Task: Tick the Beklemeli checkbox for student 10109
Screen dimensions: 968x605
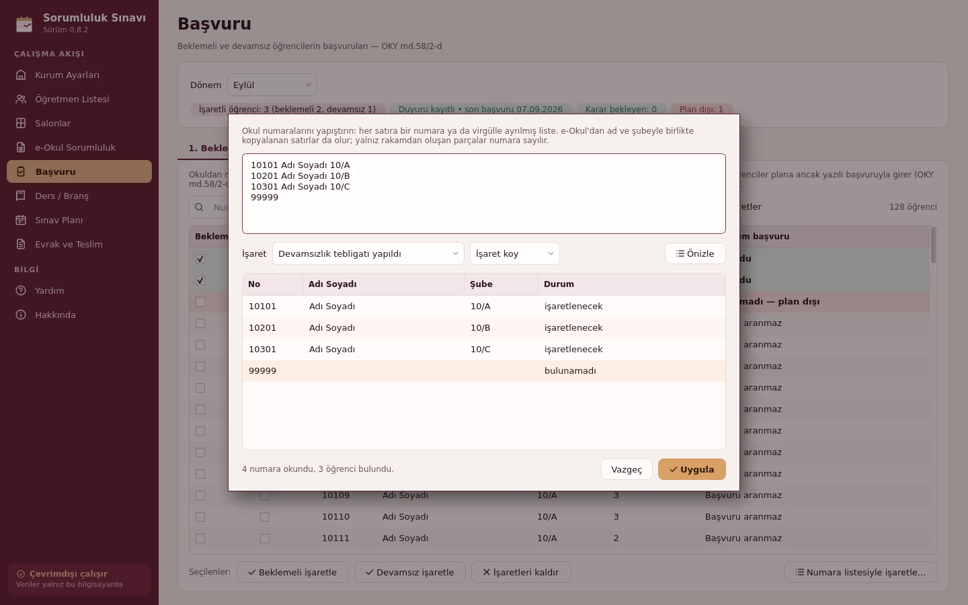Action: 200,495
